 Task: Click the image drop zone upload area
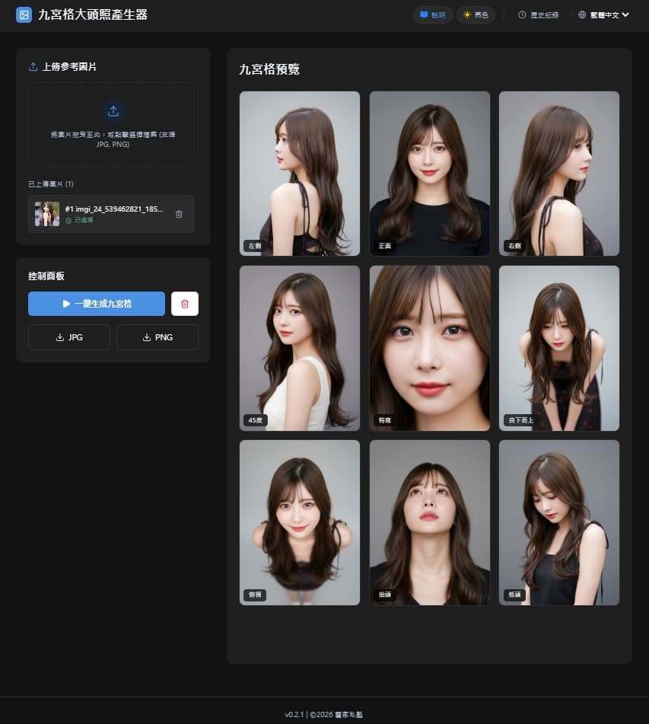[x=113, y=124]
